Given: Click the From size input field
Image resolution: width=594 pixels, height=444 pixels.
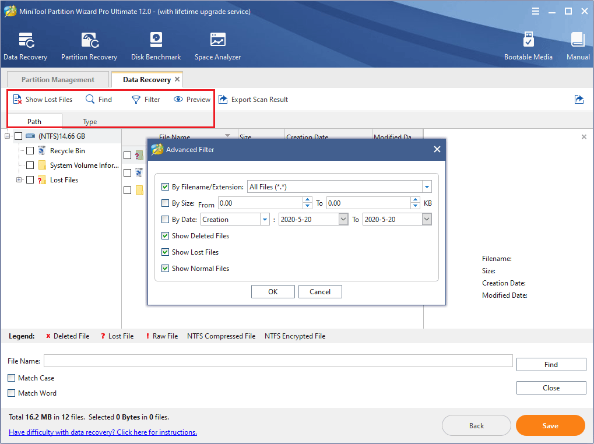Looking at the screenshot, I should pos(261,203).
